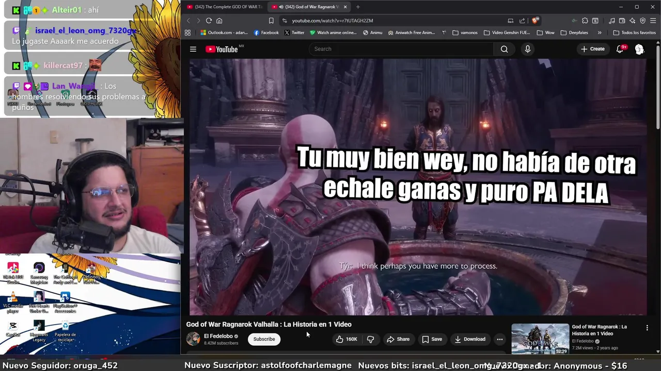Viewport: 661px width, 371px height.
Task: Open the YouTube guide hamburger menu
Action: (x=193, y=49)
